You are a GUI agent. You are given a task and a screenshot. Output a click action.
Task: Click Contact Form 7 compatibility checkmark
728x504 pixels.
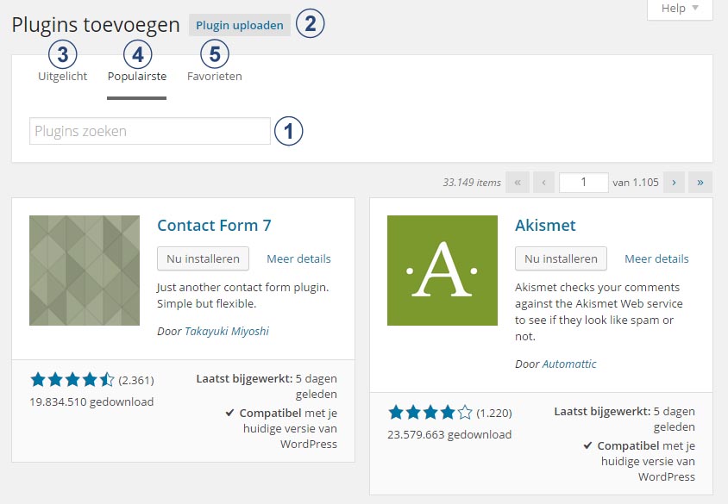[229, 413]
